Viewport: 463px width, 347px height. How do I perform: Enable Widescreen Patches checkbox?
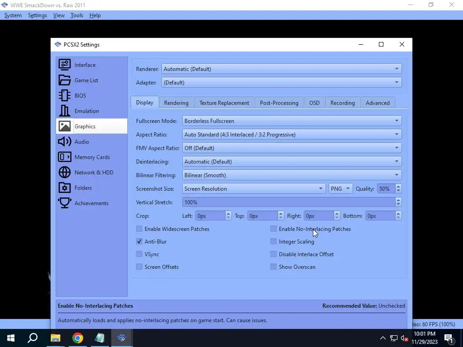click(x=139, y=229)
